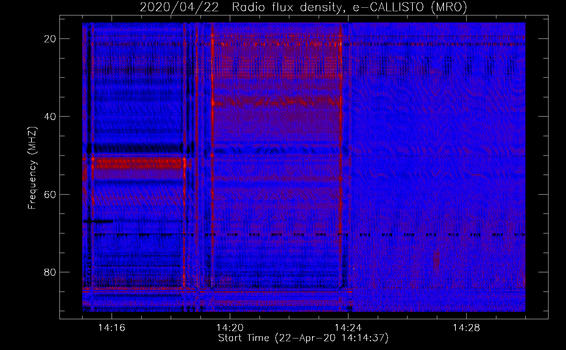The image size is (566, 350).
Task: Click the 40 frequency tick label
Action: point(50,117)
